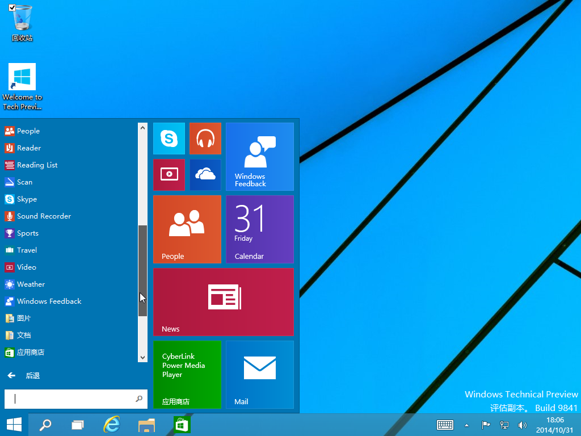Screen dimensions: 581x436
Task: Open the OneDrive cloud tile
Action: click(x=205, y=175)
